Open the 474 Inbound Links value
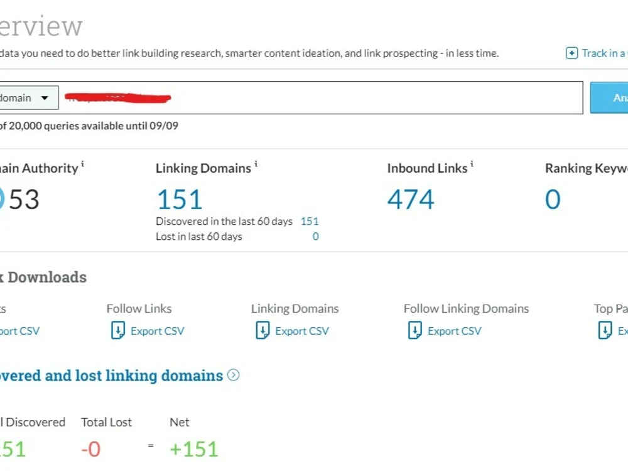 [x=411, y=200]
